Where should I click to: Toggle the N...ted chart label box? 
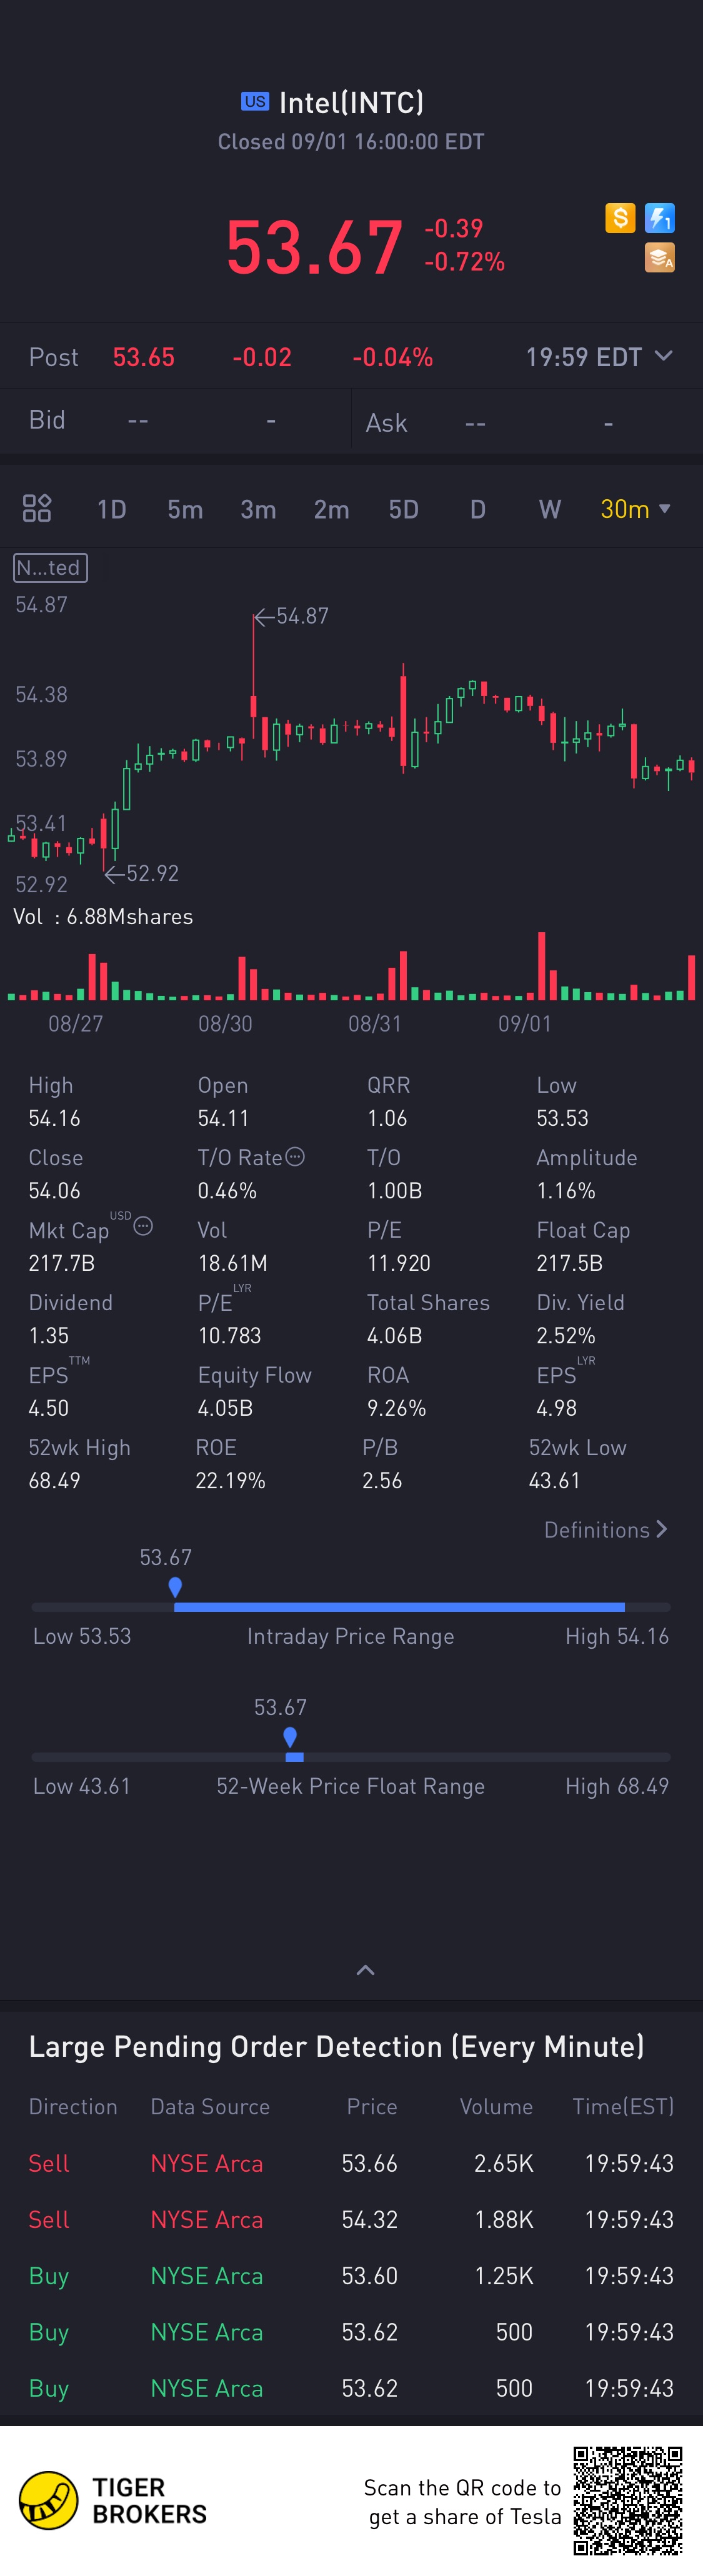50,568
